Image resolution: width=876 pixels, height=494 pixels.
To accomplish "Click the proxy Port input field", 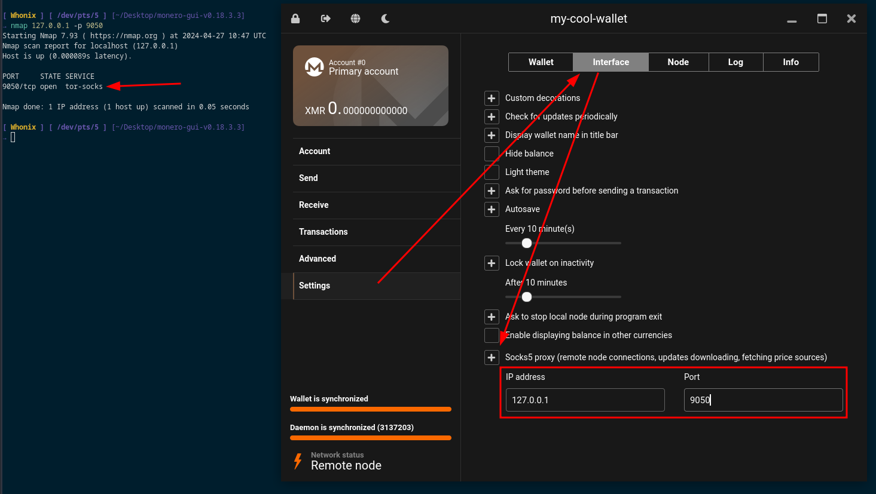I will [763, 400].
